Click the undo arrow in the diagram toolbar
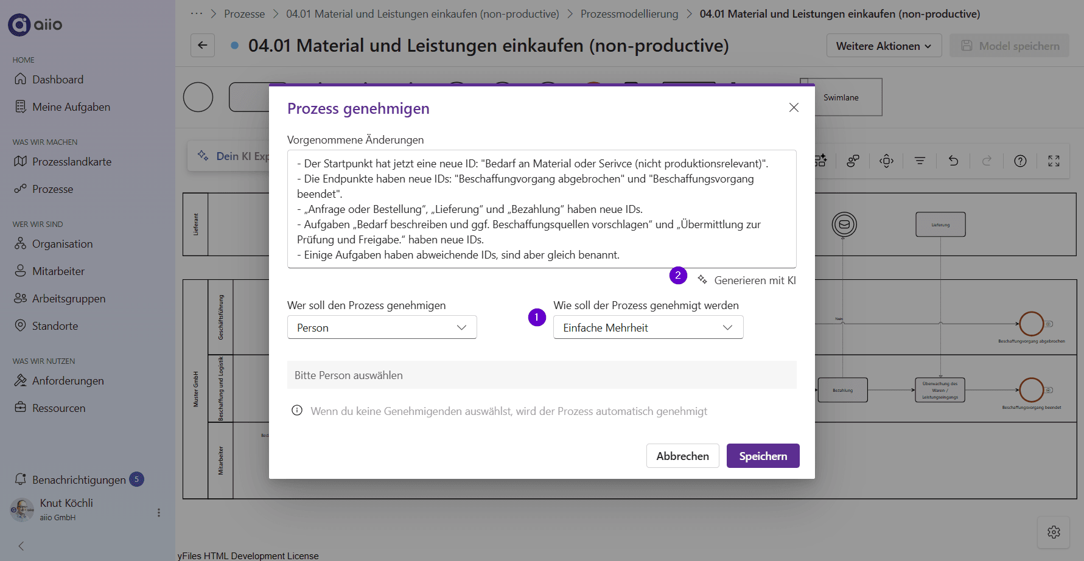The image size is (1084, 561). tap(954, 161)
